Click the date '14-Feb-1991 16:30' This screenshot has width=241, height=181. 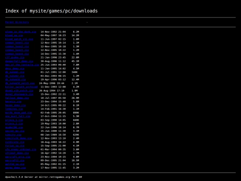point(53,109)
